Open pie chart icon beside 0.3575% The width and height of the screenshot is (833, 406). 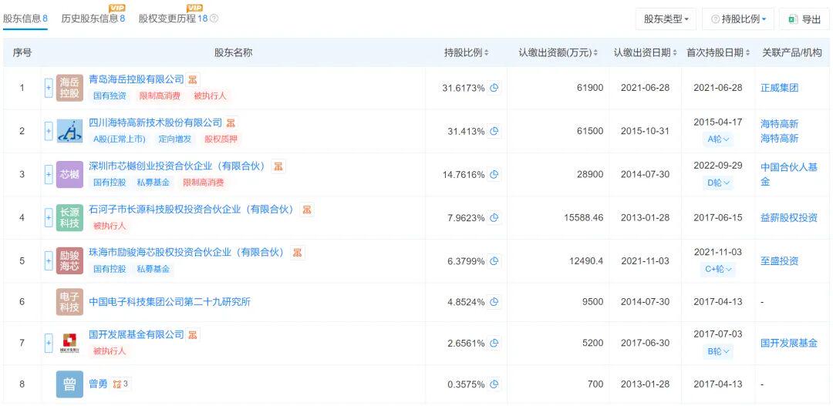(x=494, y=384)
